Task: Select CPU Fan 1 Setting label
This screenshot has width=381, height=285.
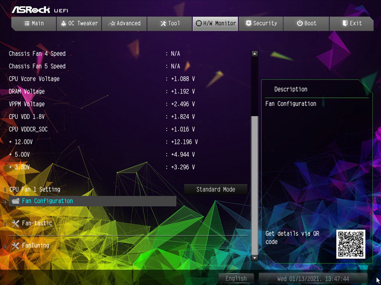Action: pos(35,189)
